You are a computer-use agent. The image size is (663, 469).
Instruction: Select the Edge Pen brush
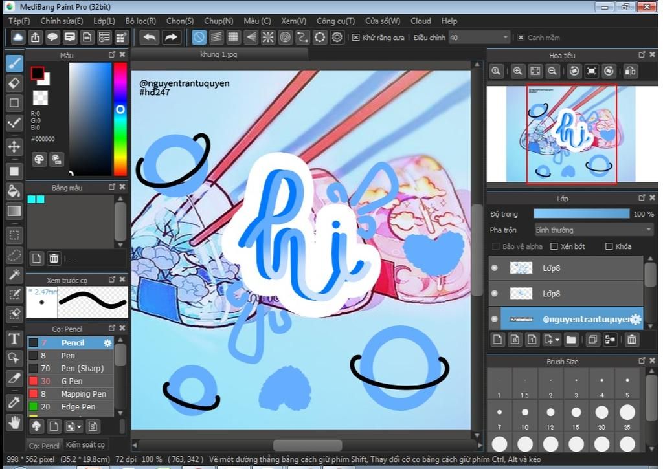(71, 406)
